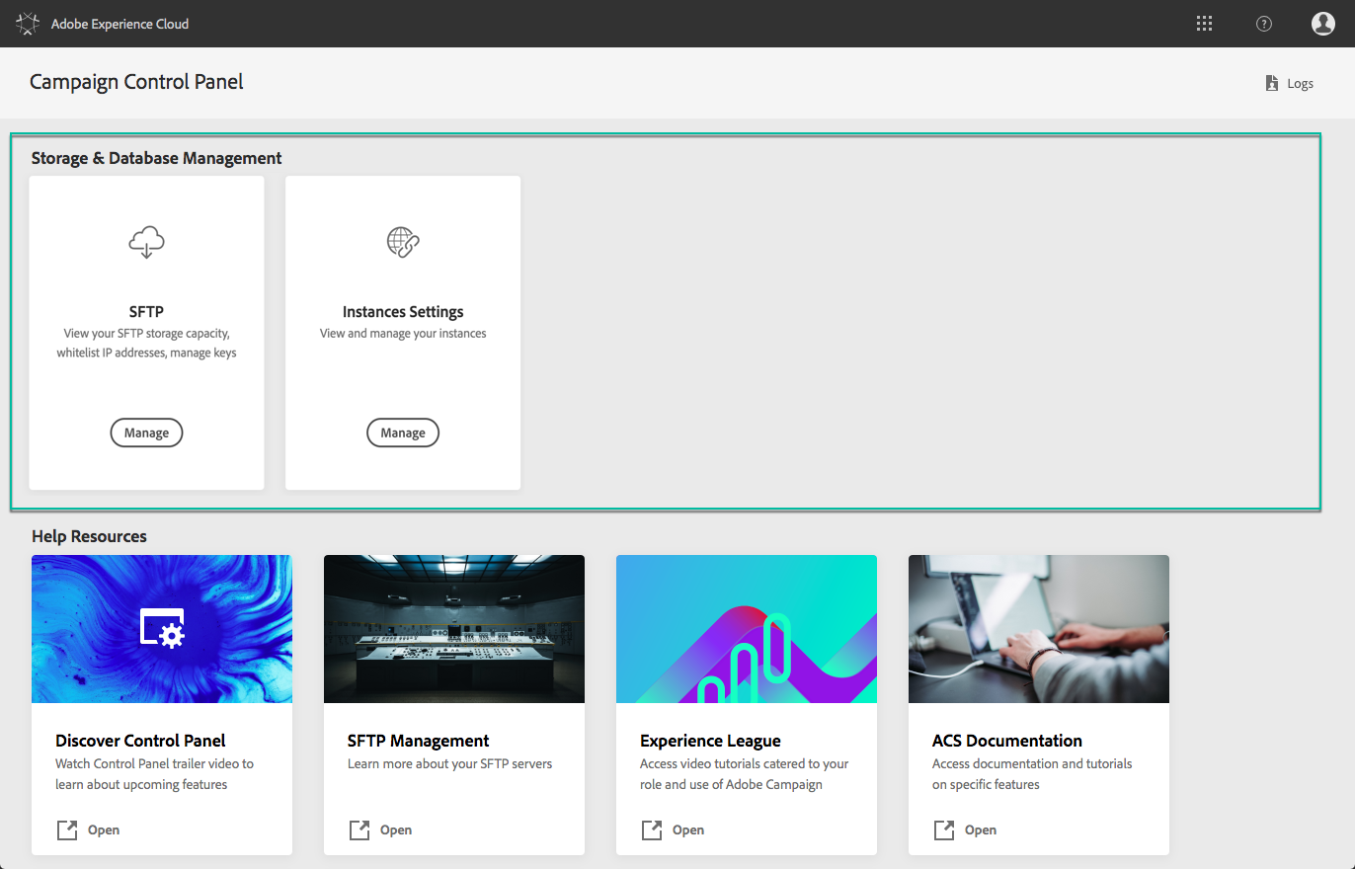This screenshot has height=869, width=1355.
Task: Click Manage button on Instances Settings card
Action: [x=403, y=433]
